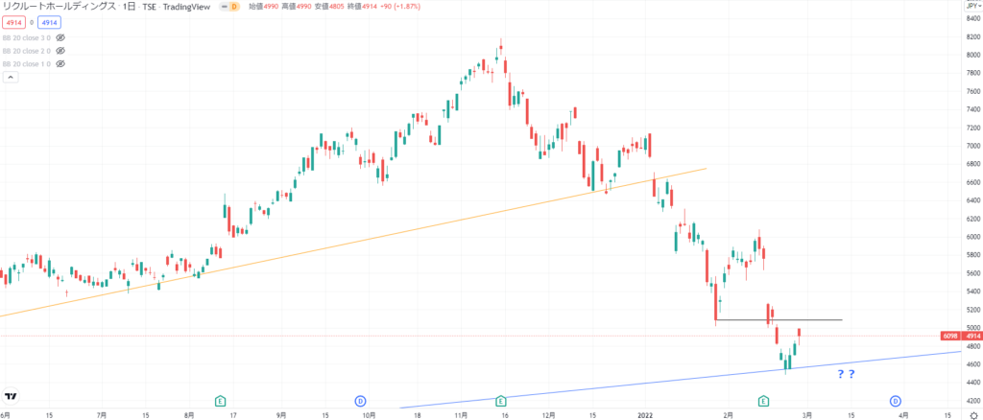Viewport: 983px width, 420px height.
Task: Click the red 4914 sell price button
Action: tap(13, 22)
